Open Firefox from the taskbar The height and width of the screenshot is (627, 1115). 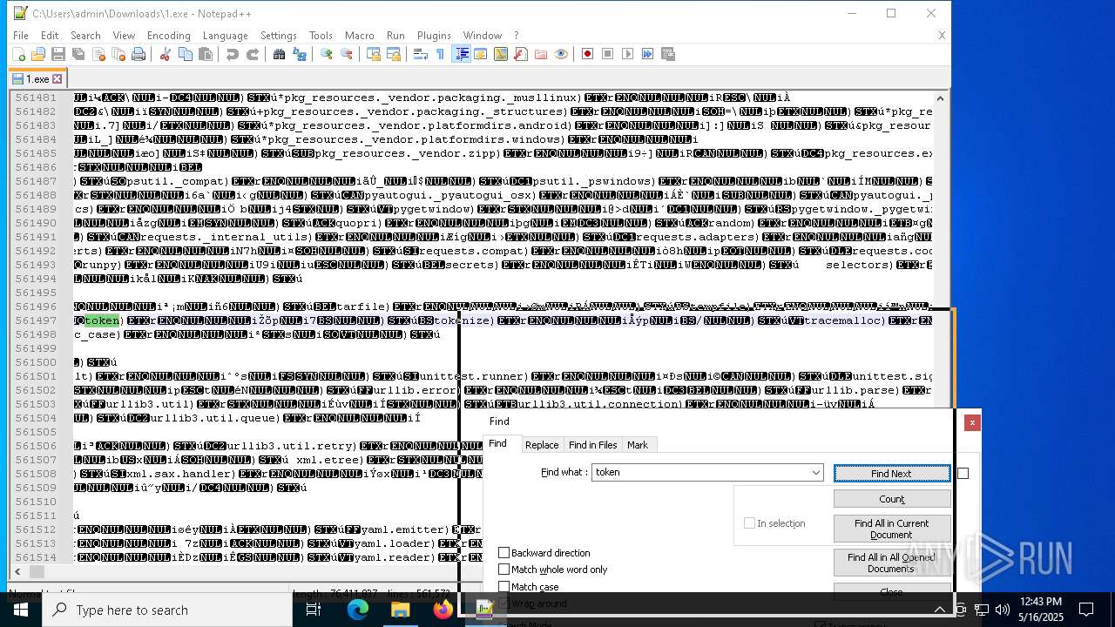click(443, 610)
